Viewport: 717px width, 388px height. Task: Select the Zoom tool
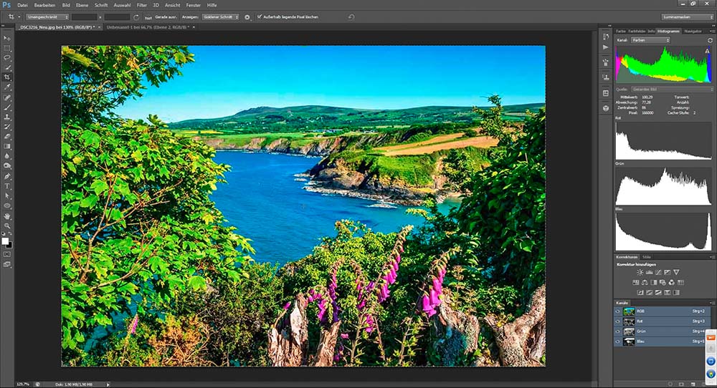click(7, 225)
